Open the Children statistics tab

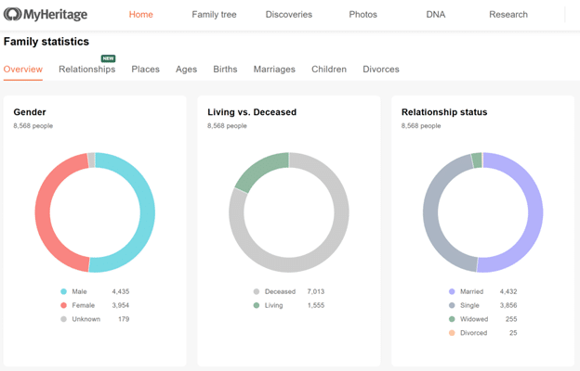pos(329,69)
